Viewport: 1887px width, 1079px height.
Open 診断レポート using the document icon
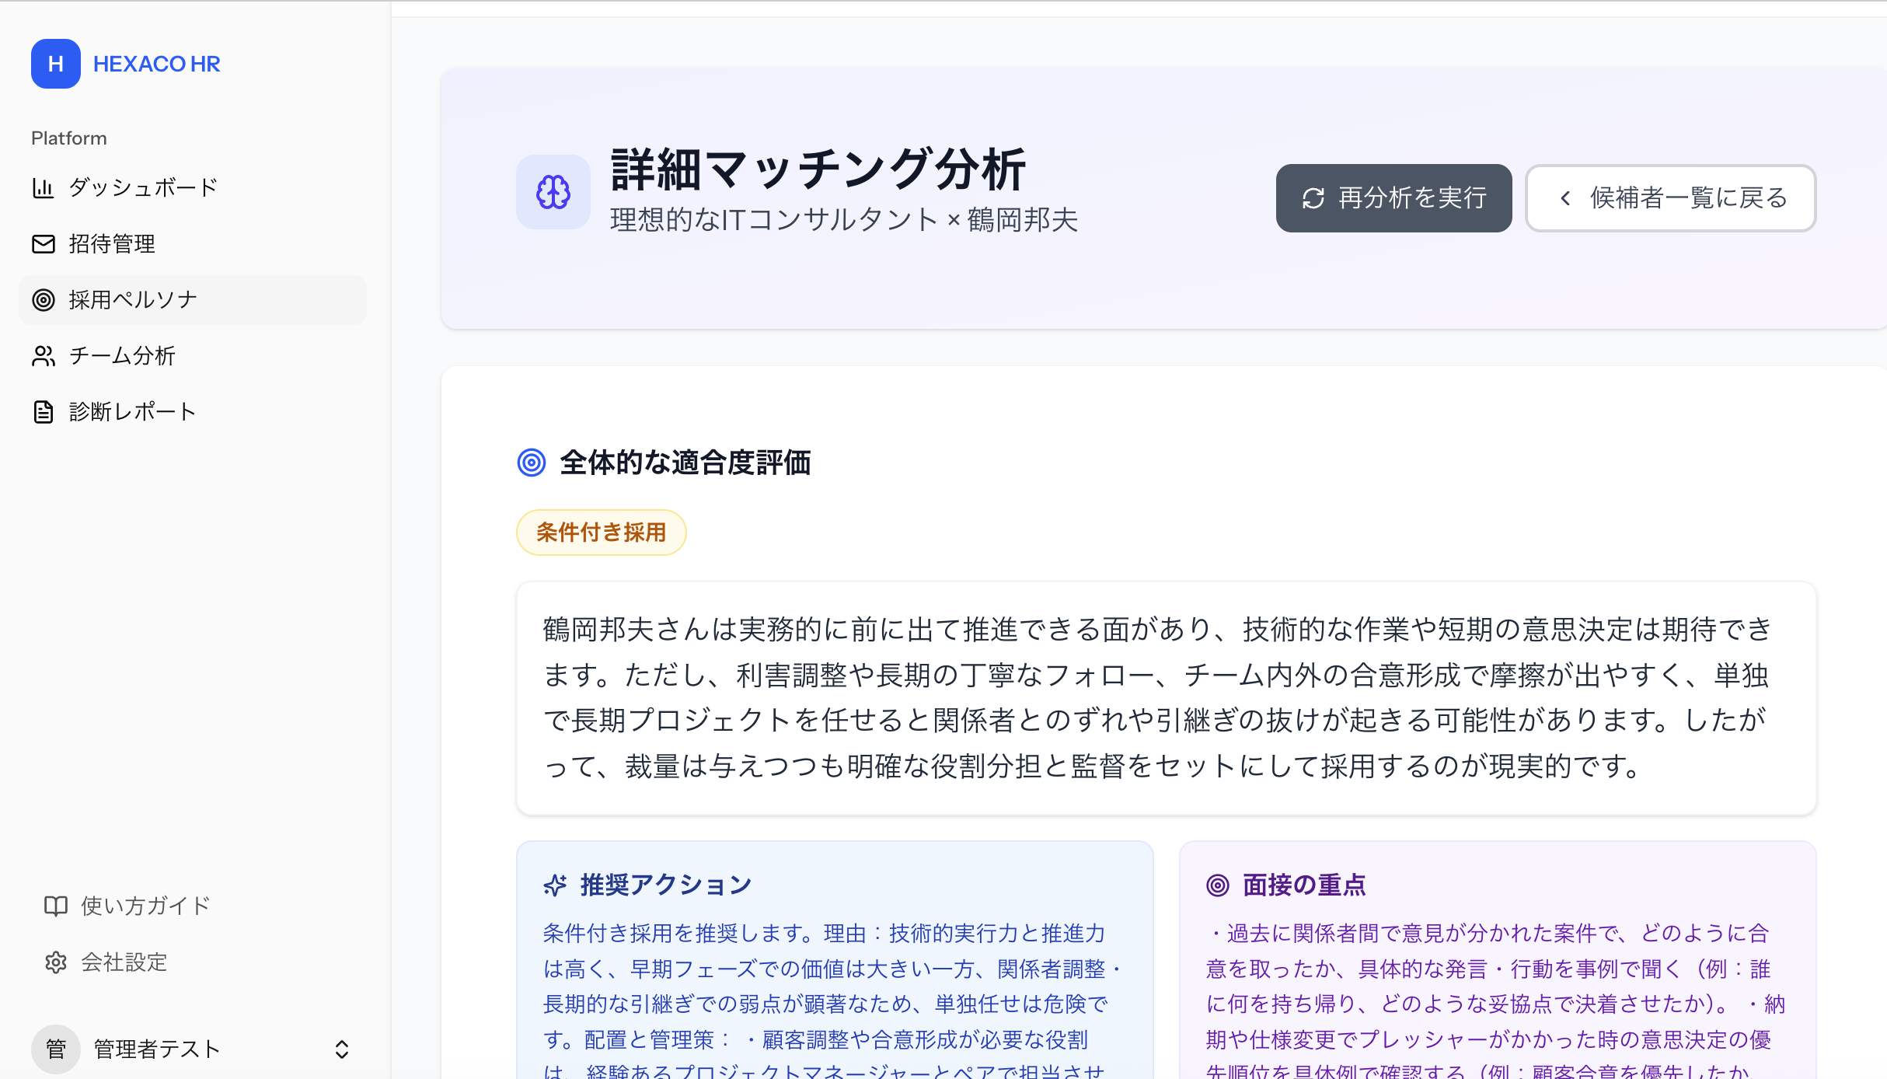[44, 411]
